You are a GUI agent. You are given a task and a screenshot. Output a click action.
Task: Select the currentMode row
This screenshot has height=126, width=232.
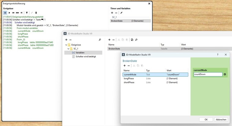pos(155,75)
